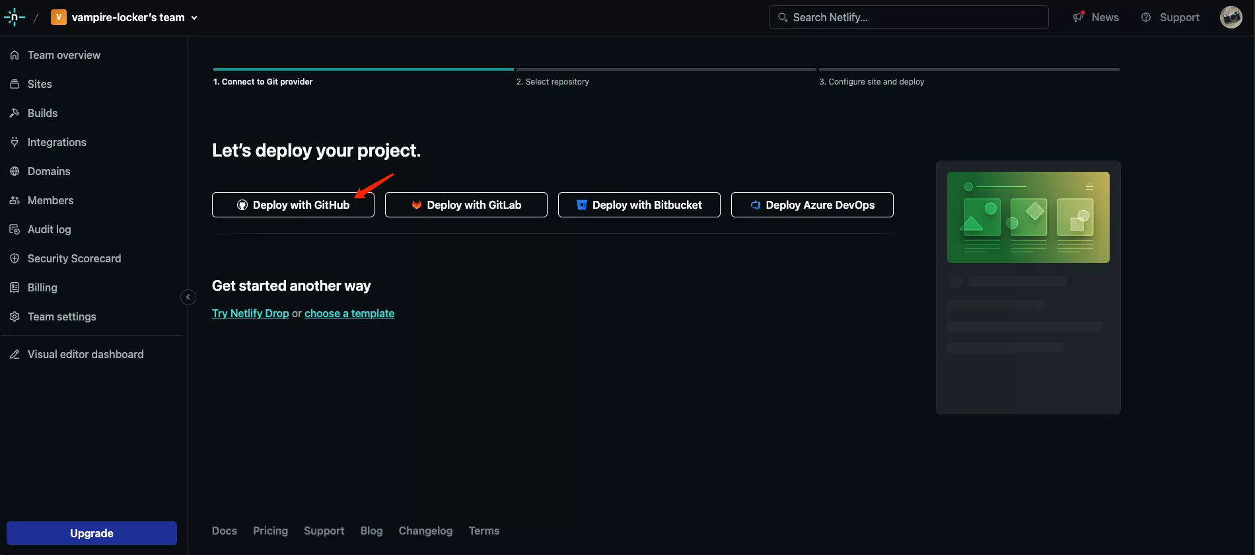Focus the Search Netlify input field
This screenshot has height=555, width=1255.
(908, 17)
